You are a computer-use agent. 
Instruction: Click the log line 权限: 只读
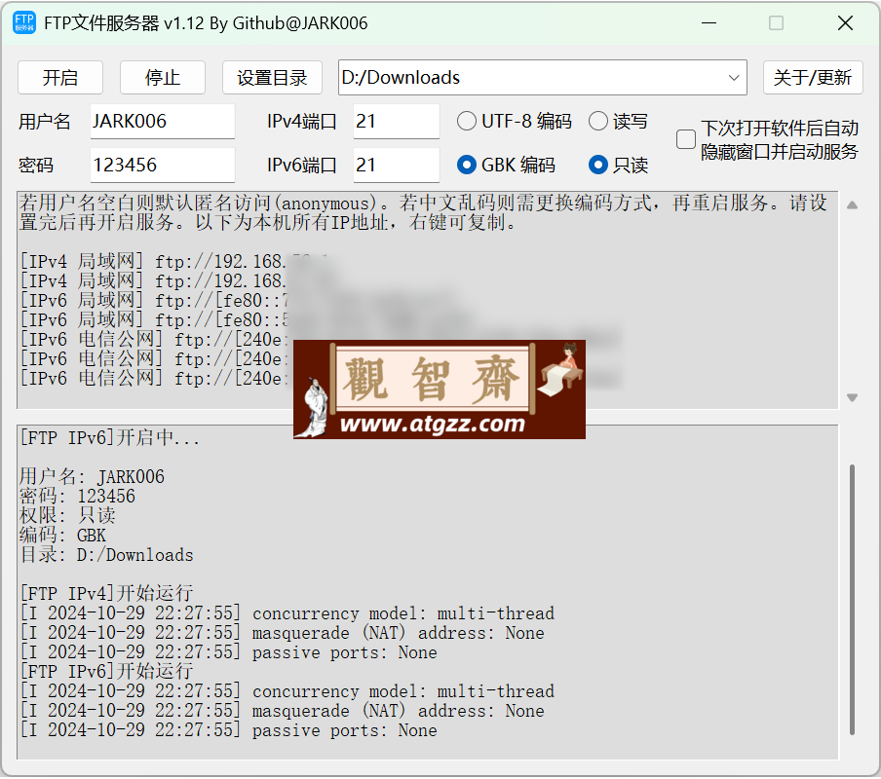point(67,516)
